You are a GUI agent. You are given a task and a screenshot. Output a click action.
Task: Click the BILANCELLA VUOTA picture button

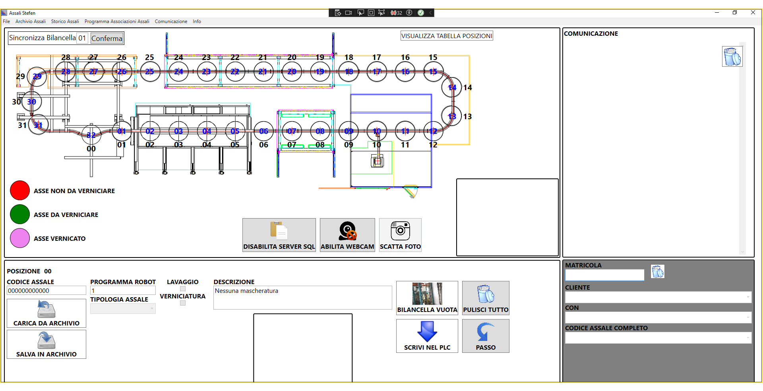tap(427, 298)
